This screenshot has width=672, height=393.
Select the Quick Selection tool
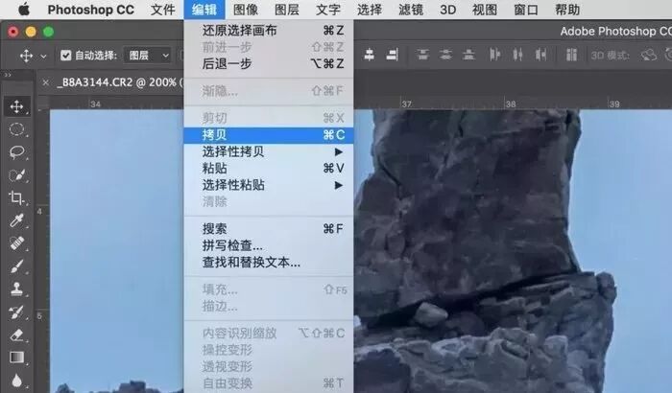(x=16, y=175)
